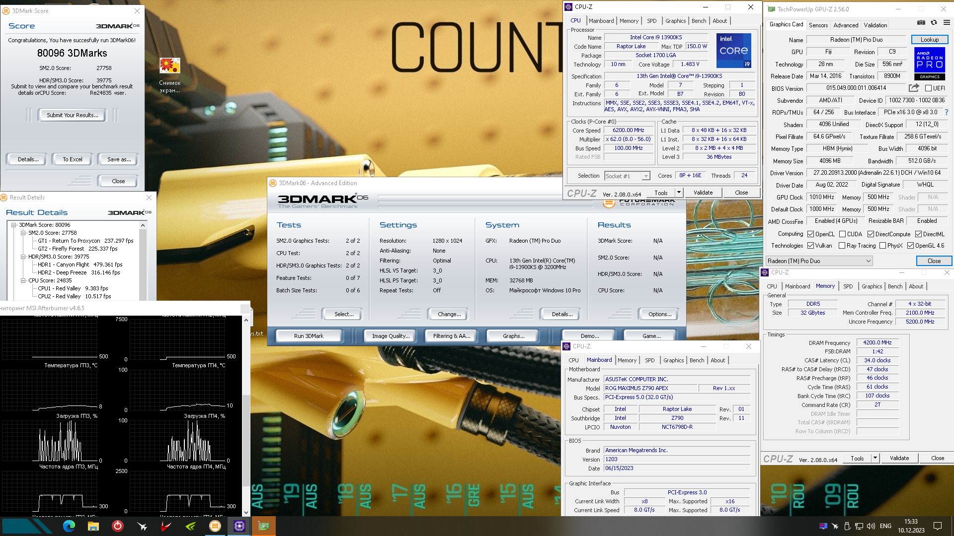Toggle the DirectML checkbox
The width and height of the screenshot is (954, 536).
pyautogui.click(x=918, y=234)
